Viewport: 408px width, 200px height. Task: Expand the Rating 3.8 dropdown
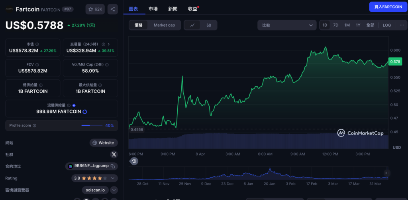coord(114,178)
